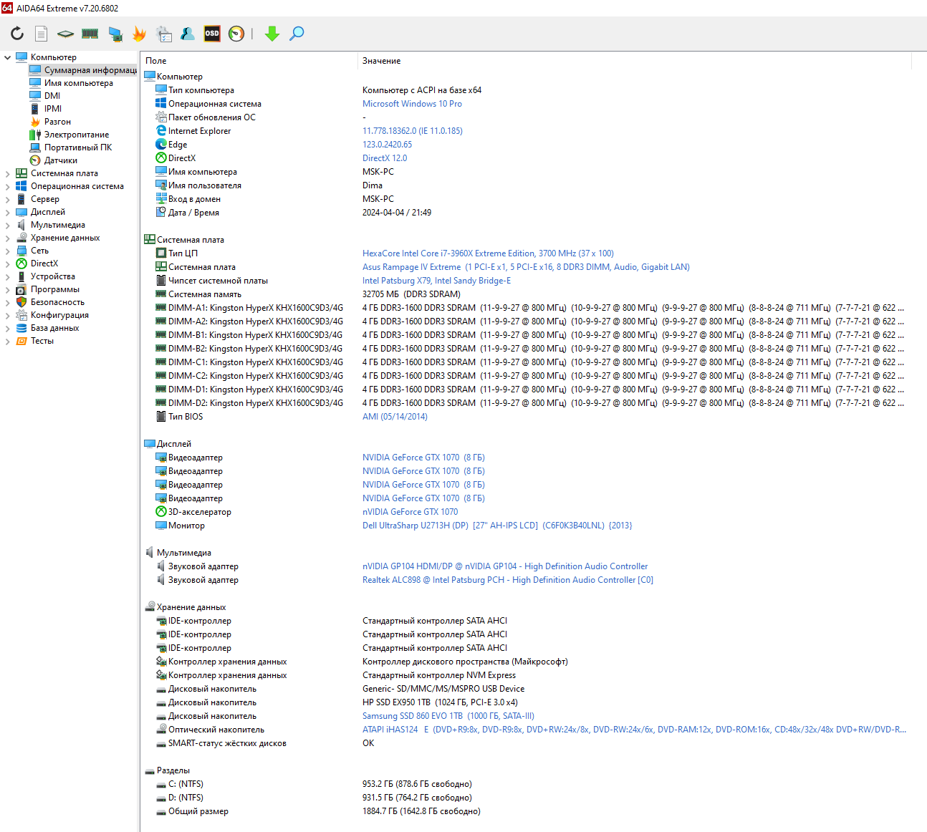927x832 pixels.
Task: Select Суммарная информация in the tree
Action: tap(83, 70)
